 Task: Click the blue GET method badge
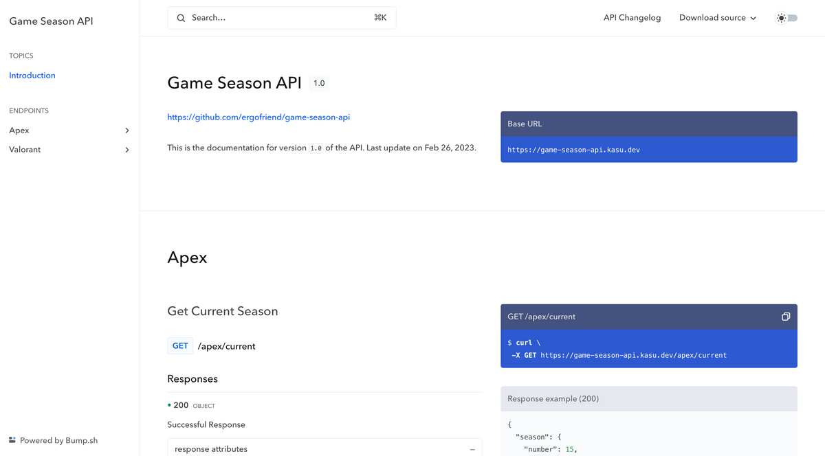coord(179,345)
